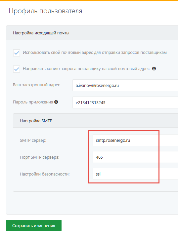Click the Использовать свой почтовый адрес label

pos(95,53)
